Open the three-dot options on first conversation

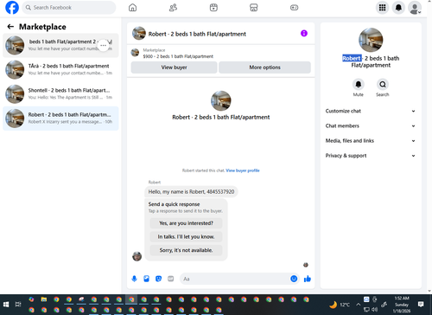[x=104, y=45]
